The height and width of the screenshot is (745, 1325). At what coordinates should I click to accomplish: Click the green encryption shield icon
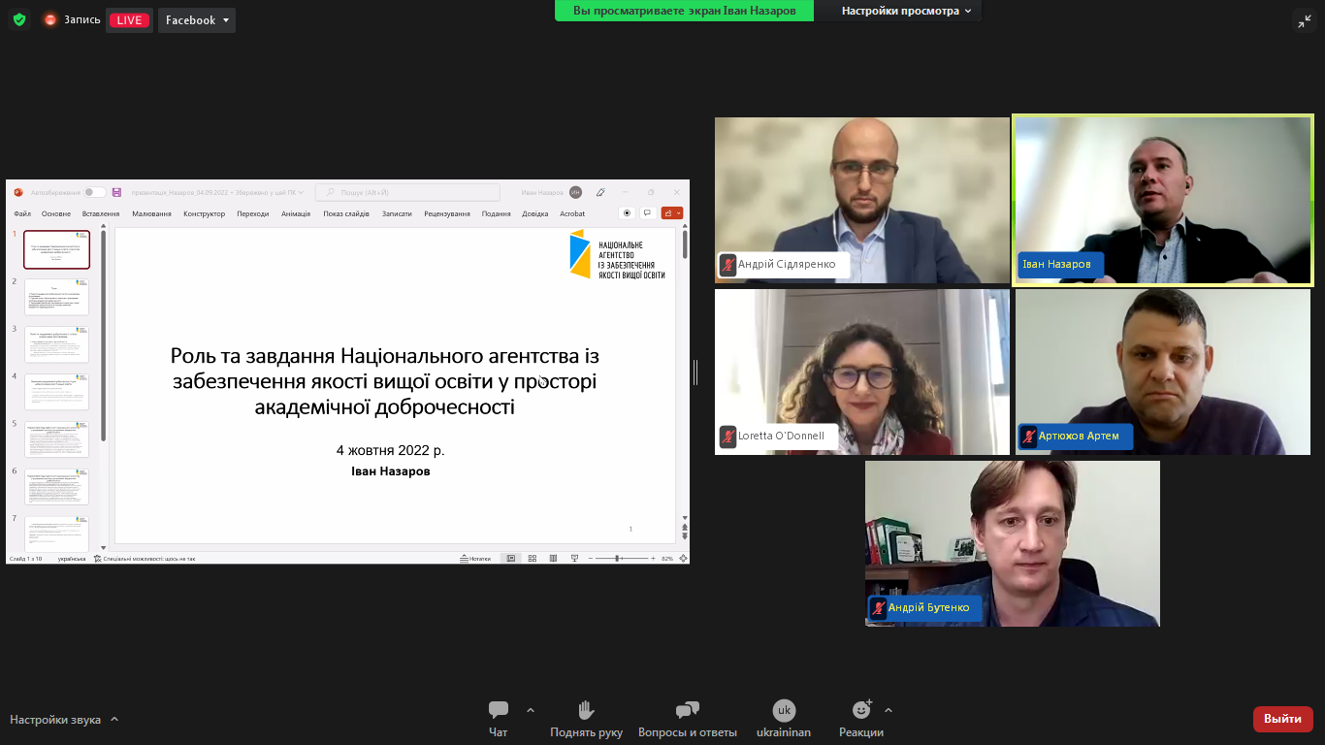(19, 19)
